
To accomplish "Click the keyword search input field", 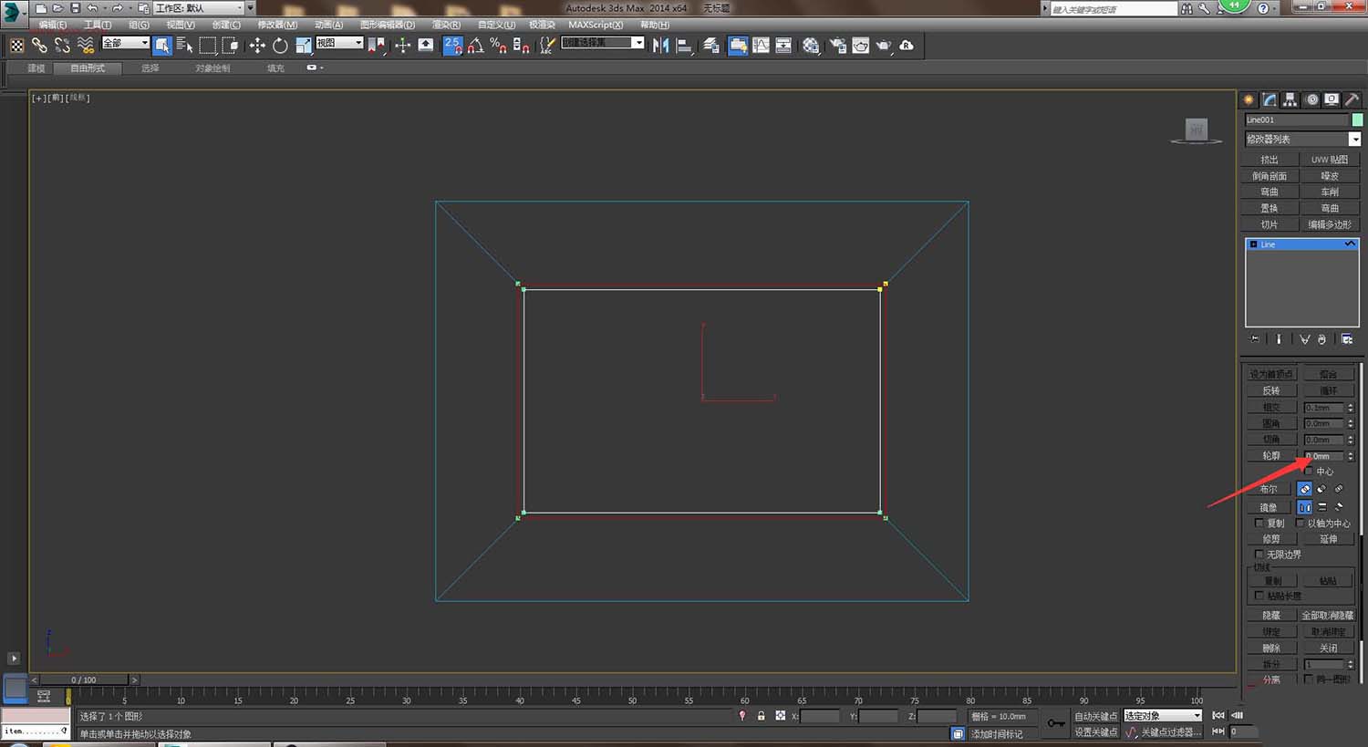I will [1113, 9].
